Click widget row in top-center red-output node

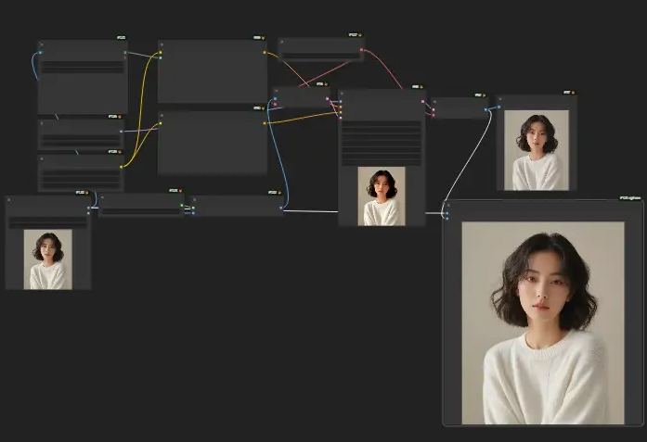(320, 56)
